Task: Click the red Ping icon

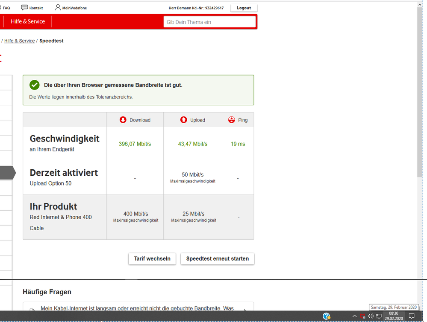Action: pos(232,120)
